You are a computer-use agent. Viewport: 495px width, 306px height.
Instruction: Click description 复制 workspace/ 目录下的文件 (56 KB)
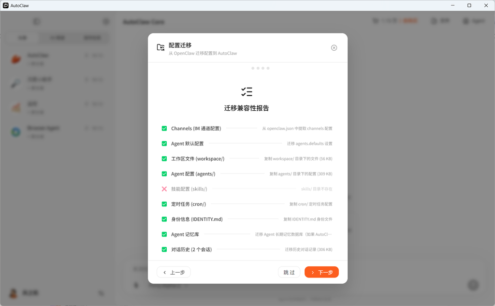pyautogui.click(x=298, y=159)
